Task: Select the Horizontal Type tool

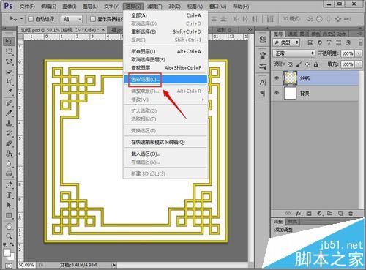Action: pyautogui.click(x=9, y=195)
